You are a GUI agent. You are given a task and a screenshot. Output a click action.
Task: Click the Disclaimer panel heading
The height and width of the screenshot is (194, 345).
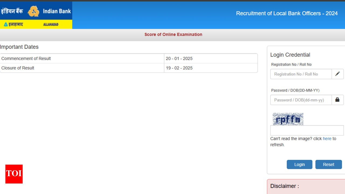coord(285,186)
